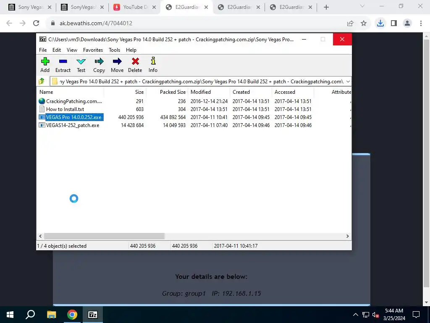The width and height of the screenshot is (430, 323).
Task: Sort files by Name column header
Action: [70, 92]
